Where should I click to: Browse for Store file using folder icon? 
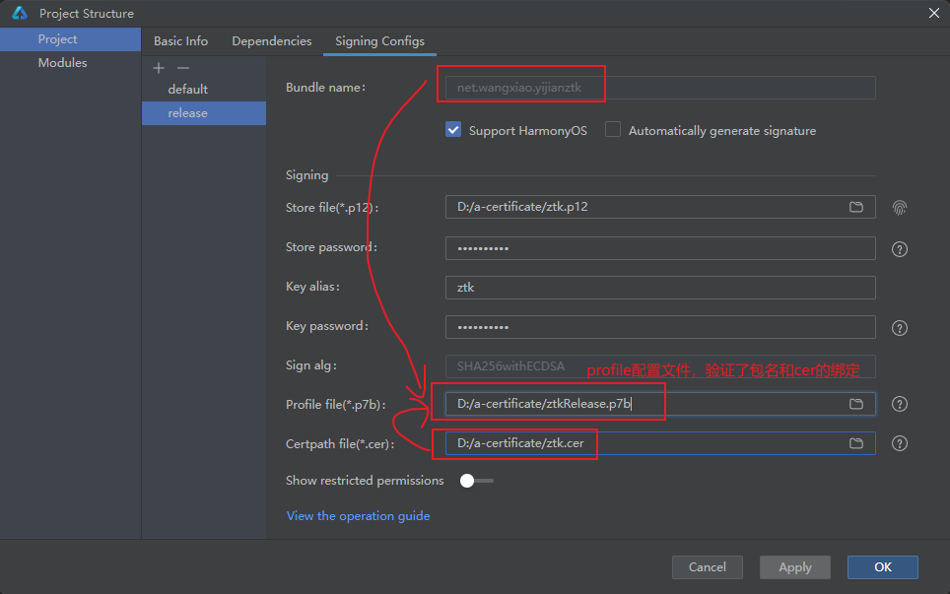856,207
